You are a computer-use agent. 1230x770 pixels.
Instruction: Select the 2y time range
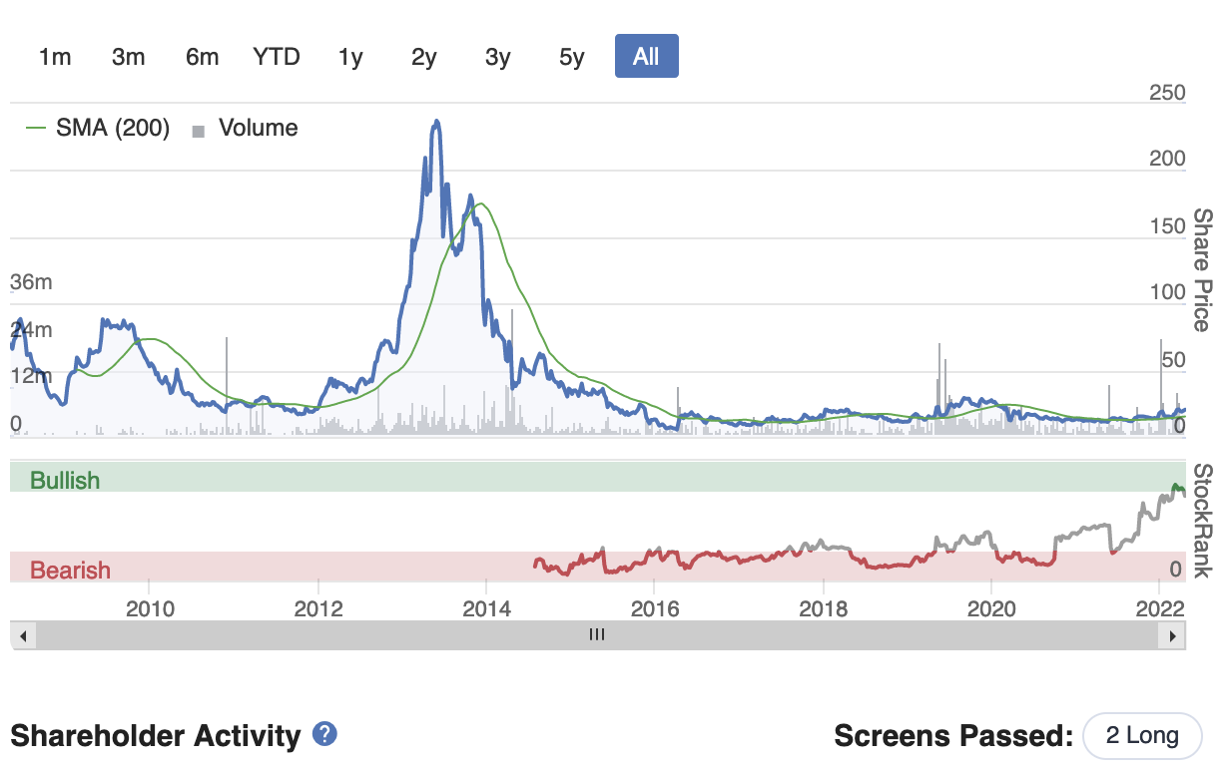[424, 57]
